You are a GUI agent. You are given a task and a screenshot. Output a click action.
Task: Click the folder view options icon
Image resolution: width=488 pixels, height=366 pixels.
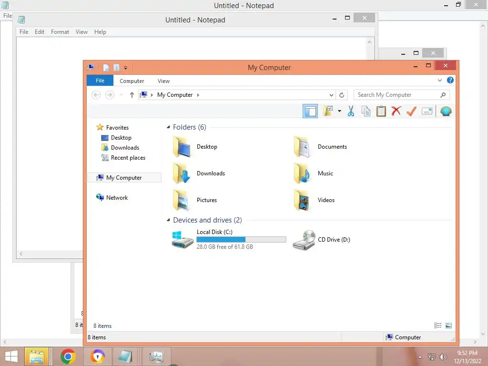(x=328, y=111)
